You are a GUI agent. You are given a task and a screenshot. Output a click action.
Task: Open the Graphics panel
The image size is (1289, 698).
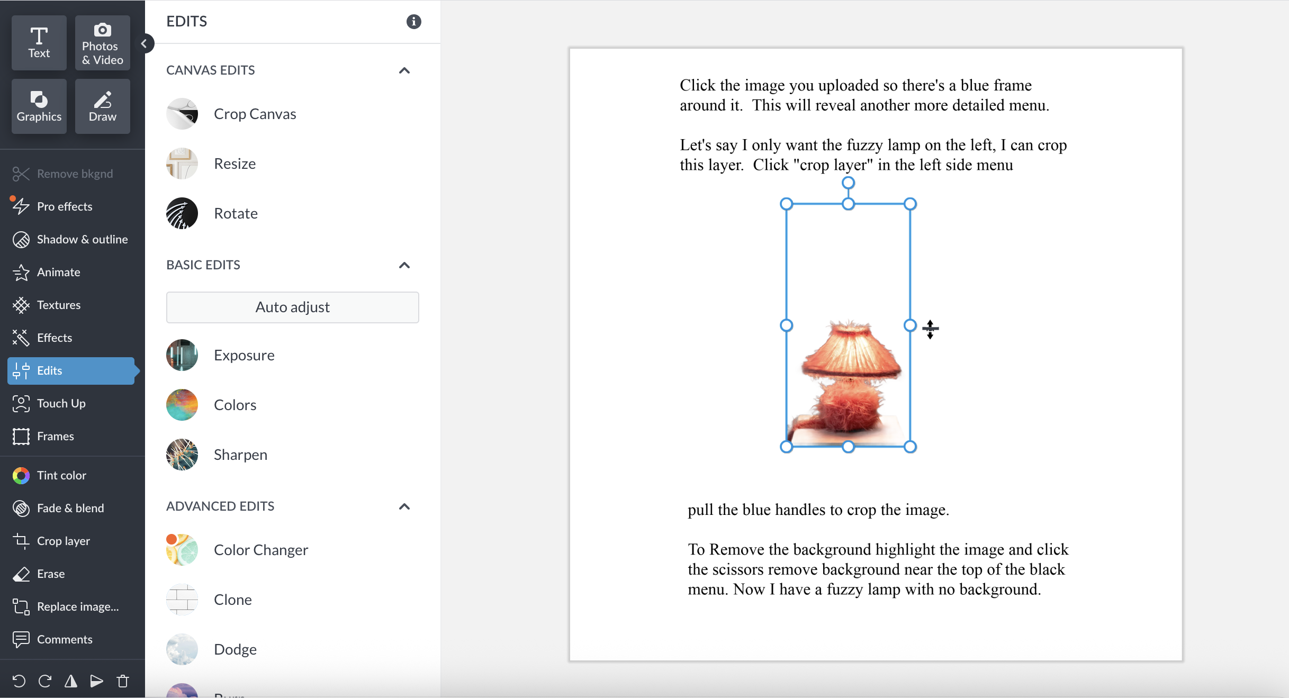tap(39, 106)
